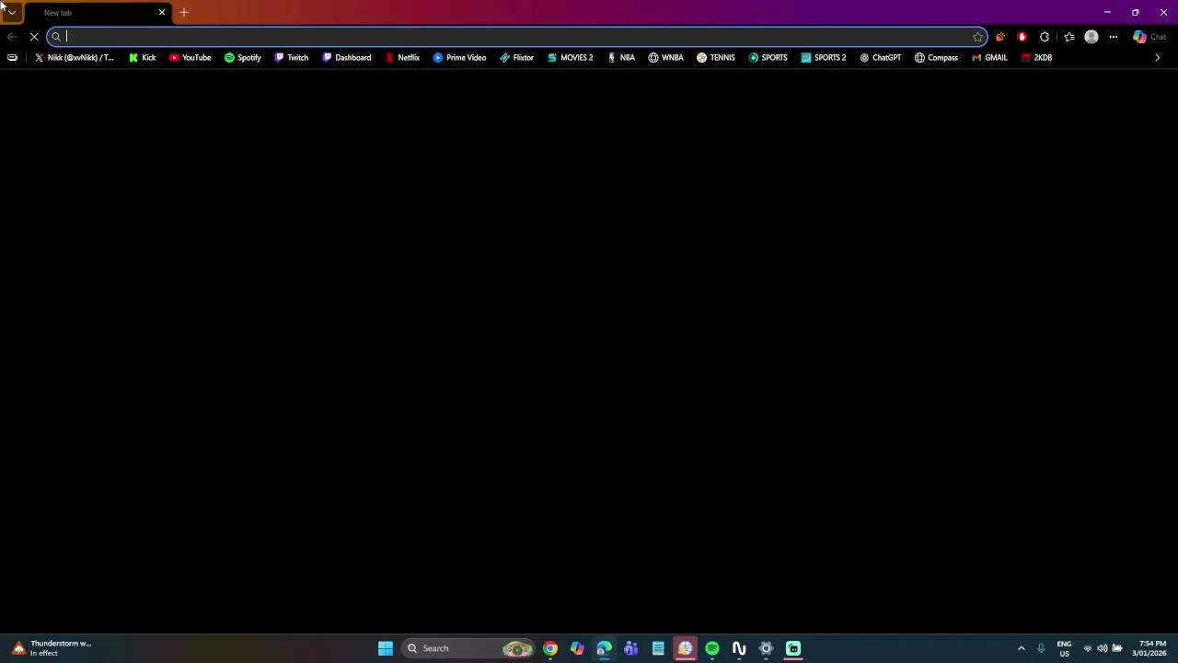The height and width of the screenshot is (663, 1178).
Task: Open Notepad from taskbar
Action: 658,648
